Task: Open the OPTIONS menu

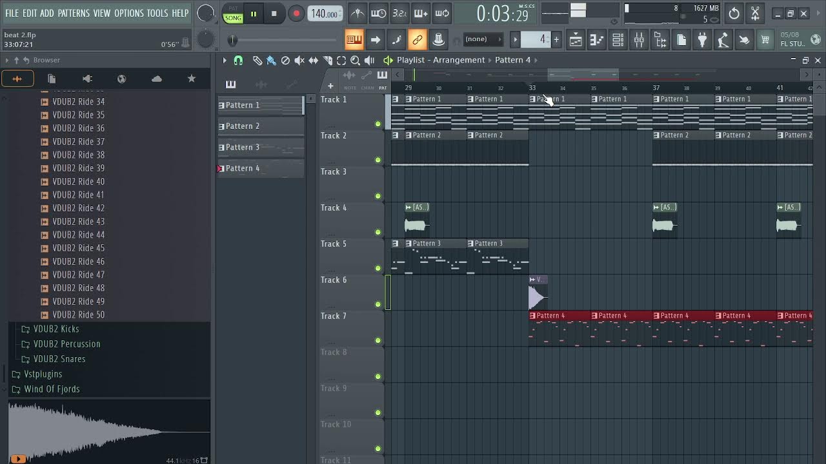Action: 129,13
